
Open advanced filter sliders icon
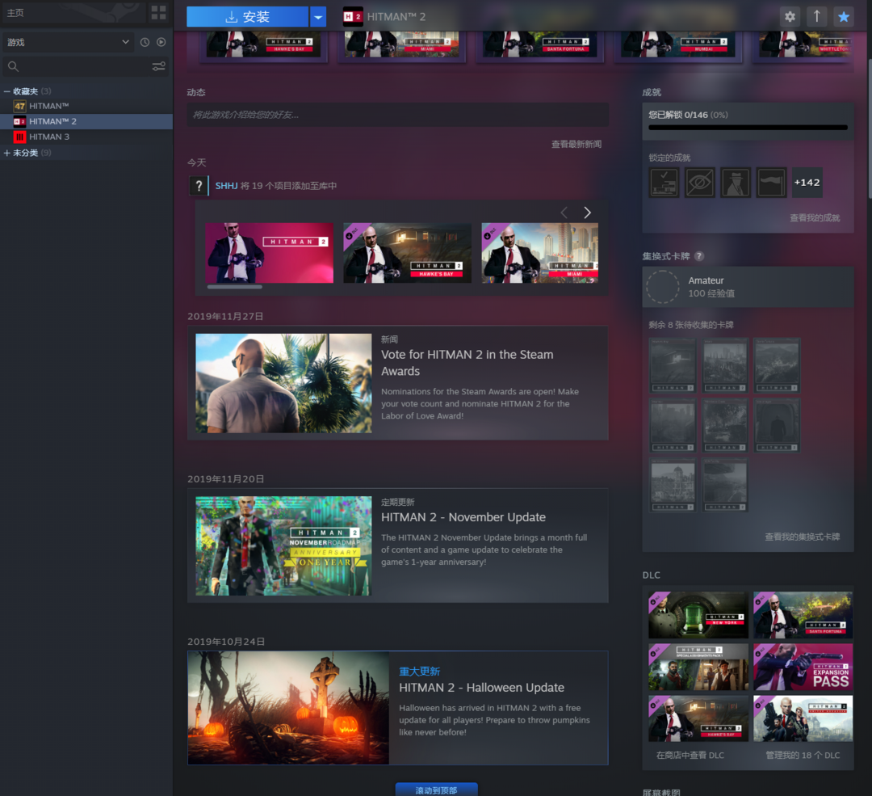click(158, 66)
